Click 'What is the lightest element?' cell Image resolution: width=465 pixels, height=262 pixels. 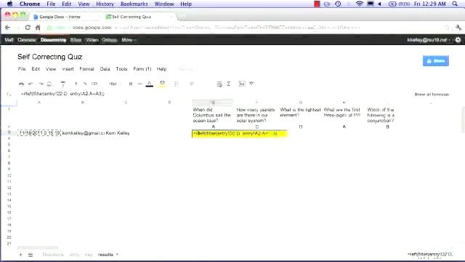point(300,115)
